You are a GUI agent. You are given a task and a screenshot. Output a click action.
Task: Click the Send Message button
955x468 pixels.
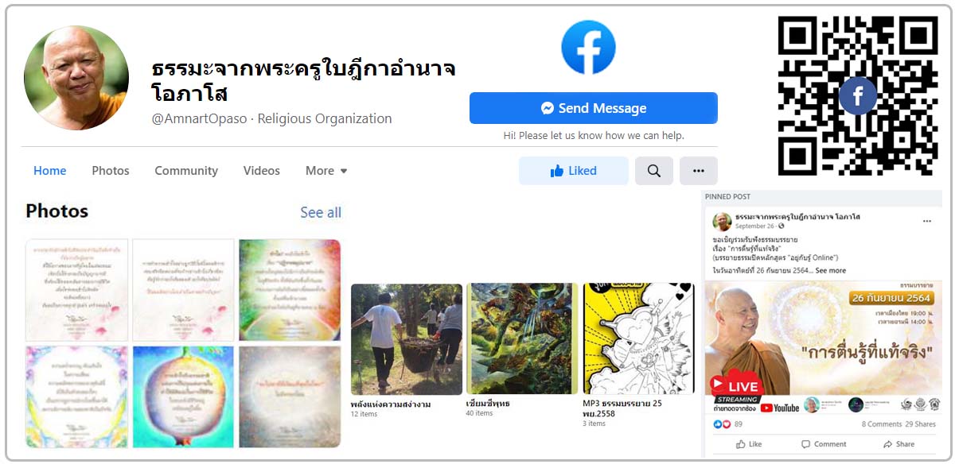click(x=594, y=108)
